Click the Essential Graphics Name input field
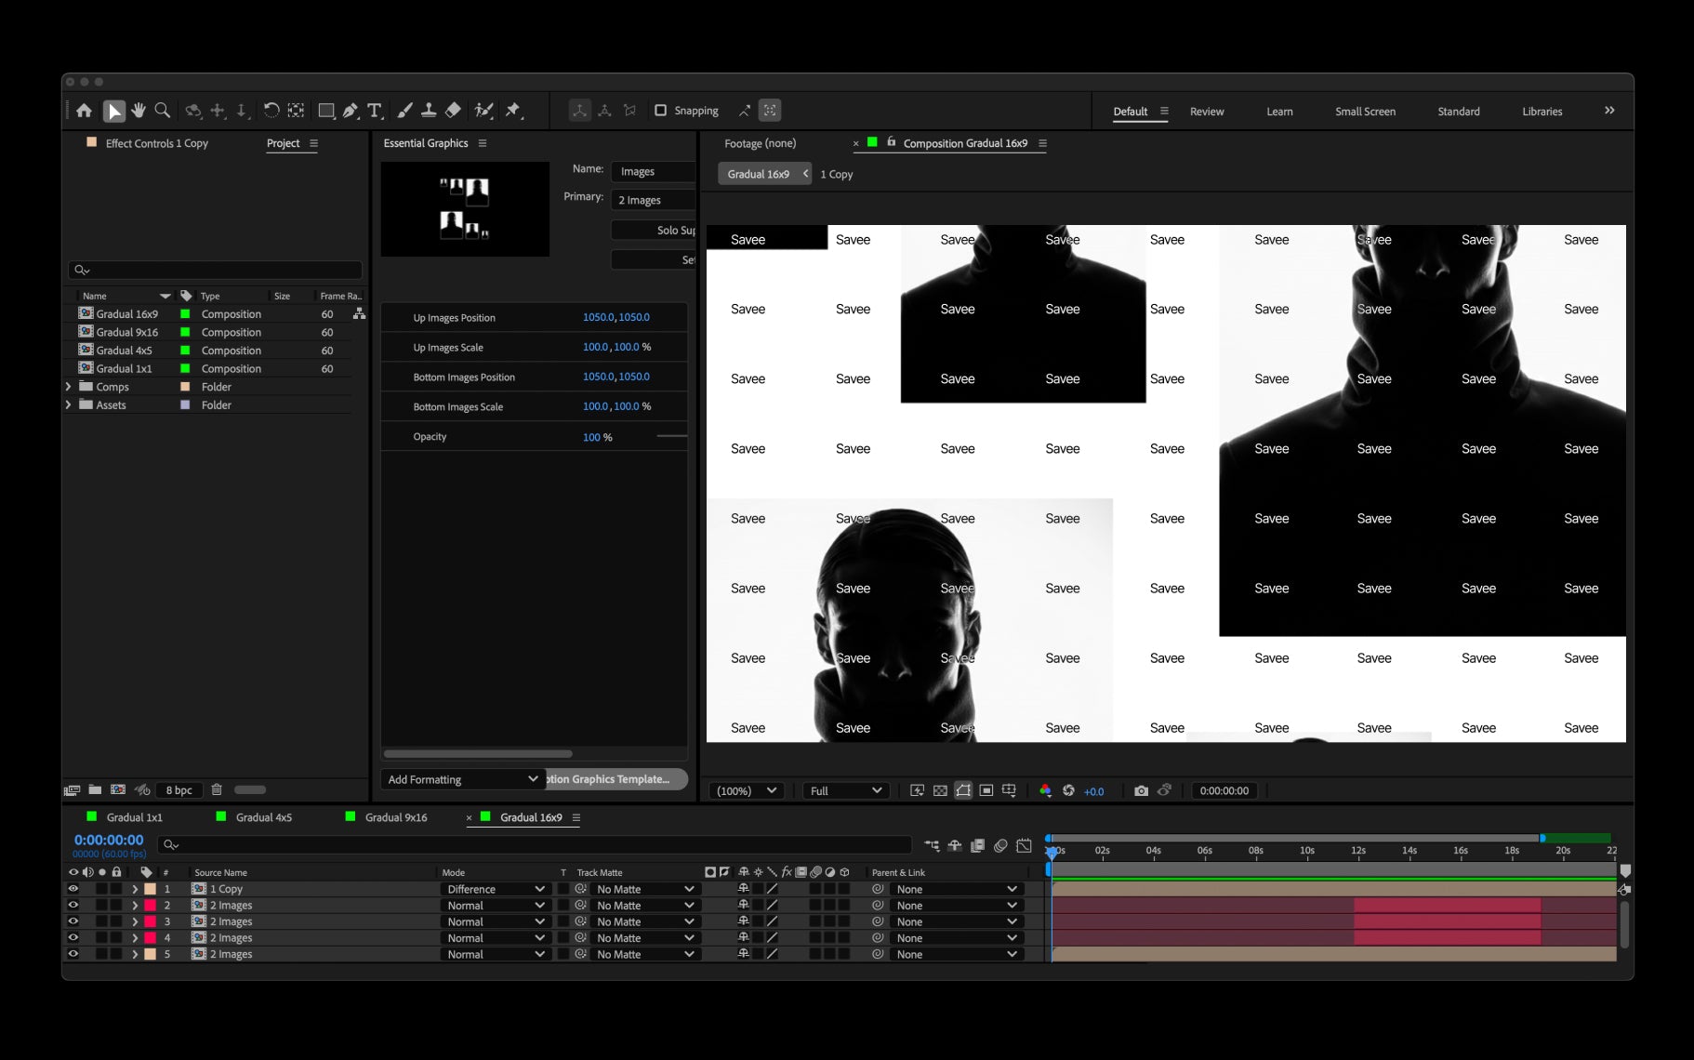The width and height of the screenshot is (1694, 1060). [x=654, y=171]
